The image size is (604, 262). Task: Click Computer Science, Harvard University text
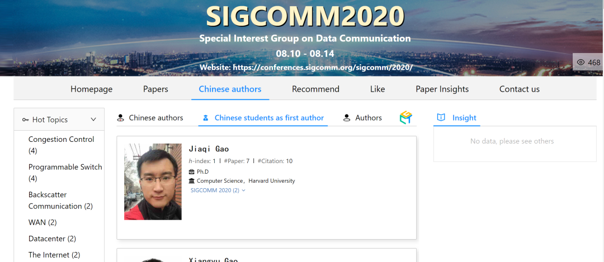(x=246, y=181)
